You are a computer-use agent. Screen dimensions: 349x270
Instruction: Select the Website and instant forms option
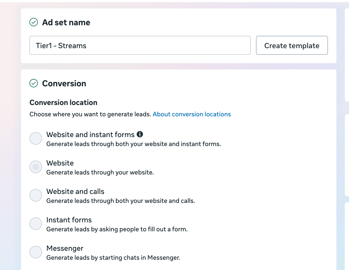(x=36, y=138)
